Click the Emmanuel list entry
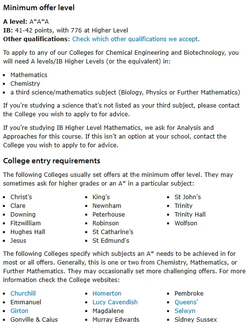Screen dimensions: 247x329 click(x=26, y=302)
